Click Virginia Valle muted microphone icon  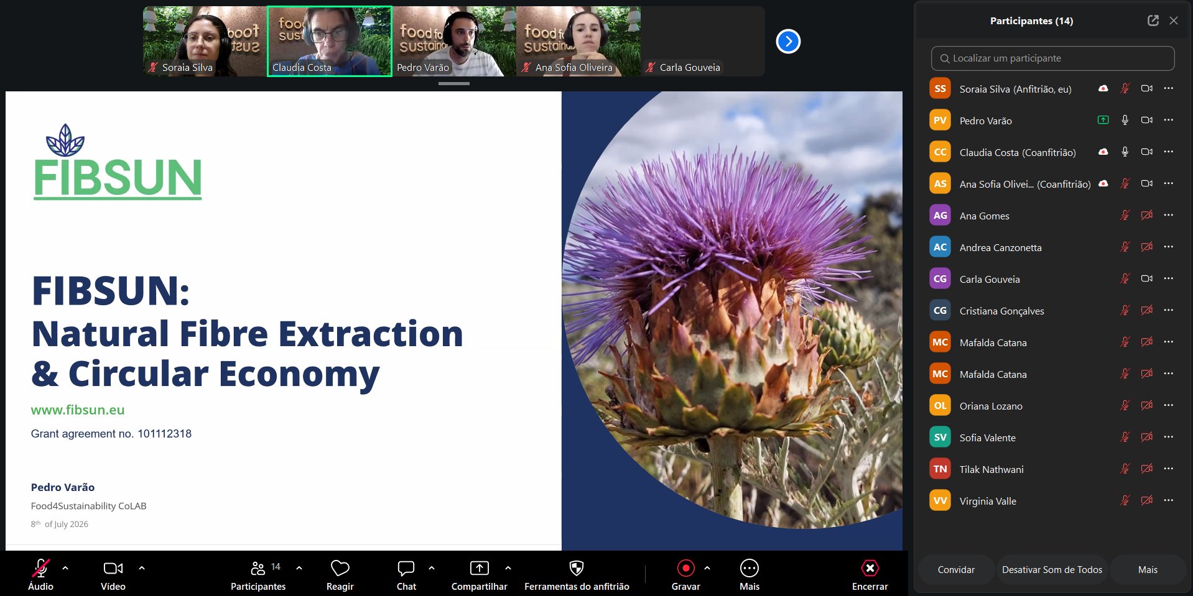click(x=1125, y=501)
